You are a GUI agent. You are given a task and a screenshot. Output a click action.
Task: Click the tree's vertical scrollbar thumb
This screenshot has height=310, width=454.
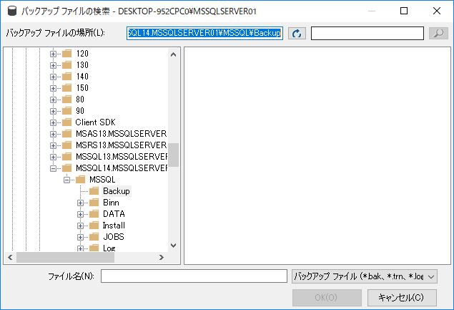[x=174, y=155]
